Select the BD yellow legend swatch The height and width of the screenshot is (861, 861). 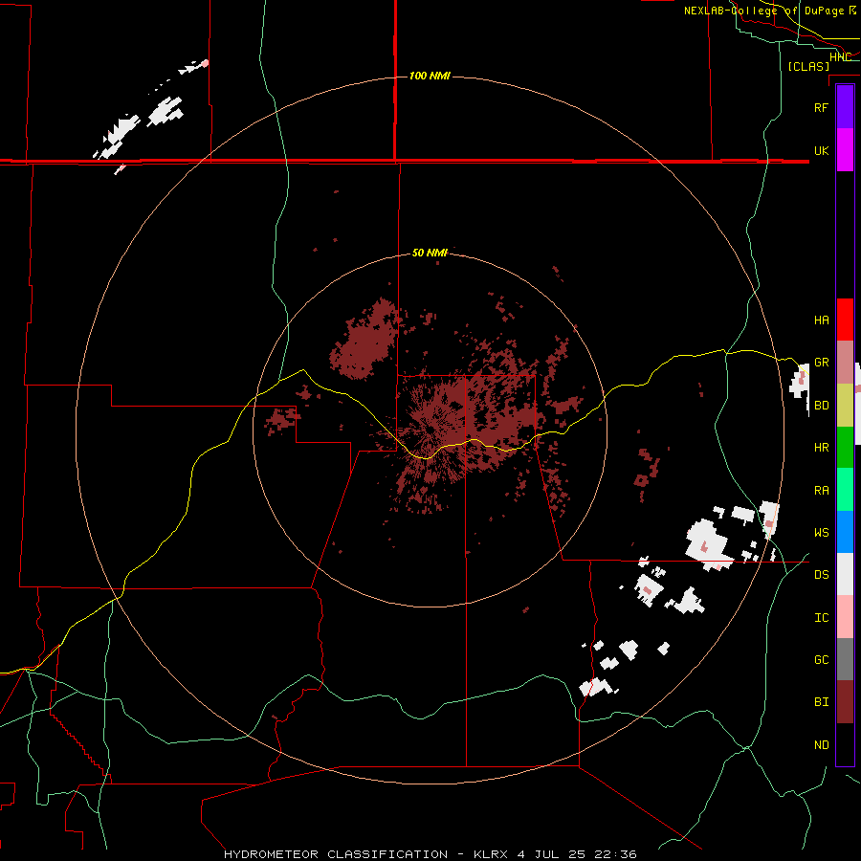pyautogui.click(x=845, y=406)
